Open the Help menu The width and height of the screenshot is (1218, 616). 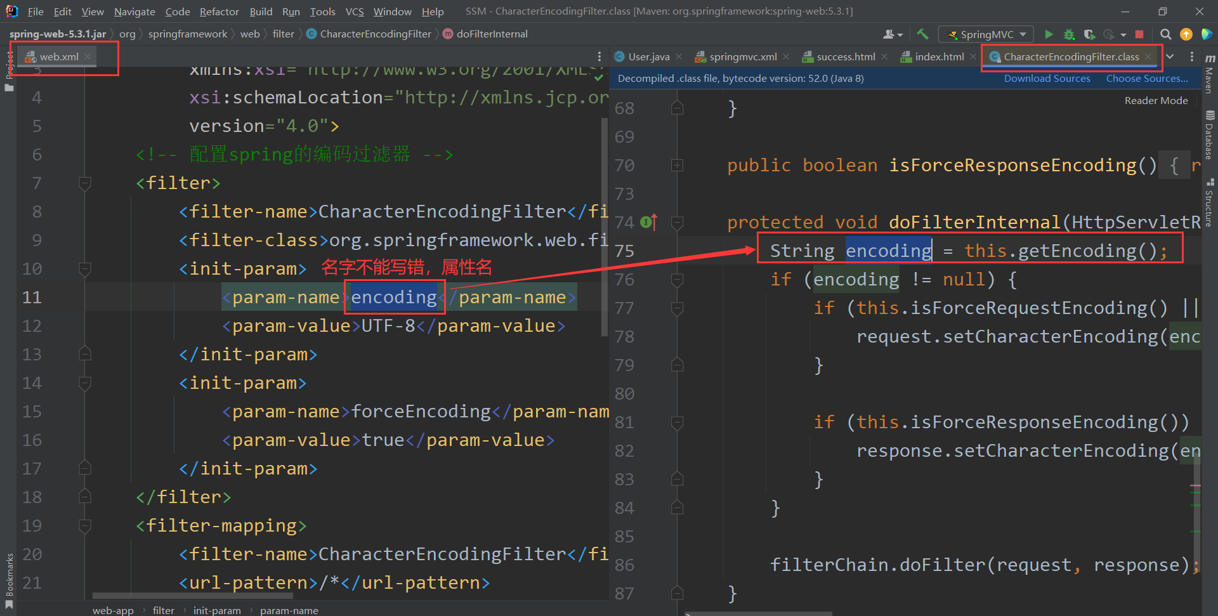click(x=433, y=11)
